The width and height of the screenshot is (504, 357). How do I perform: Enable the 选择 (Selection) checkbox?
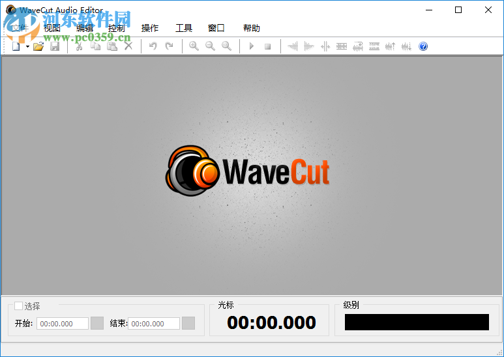tap(19, 306)
